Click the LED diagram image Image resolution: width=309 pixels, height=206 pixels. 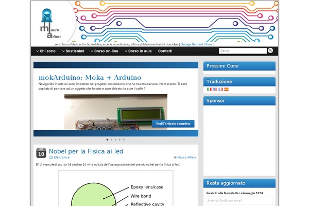point(116,188)
